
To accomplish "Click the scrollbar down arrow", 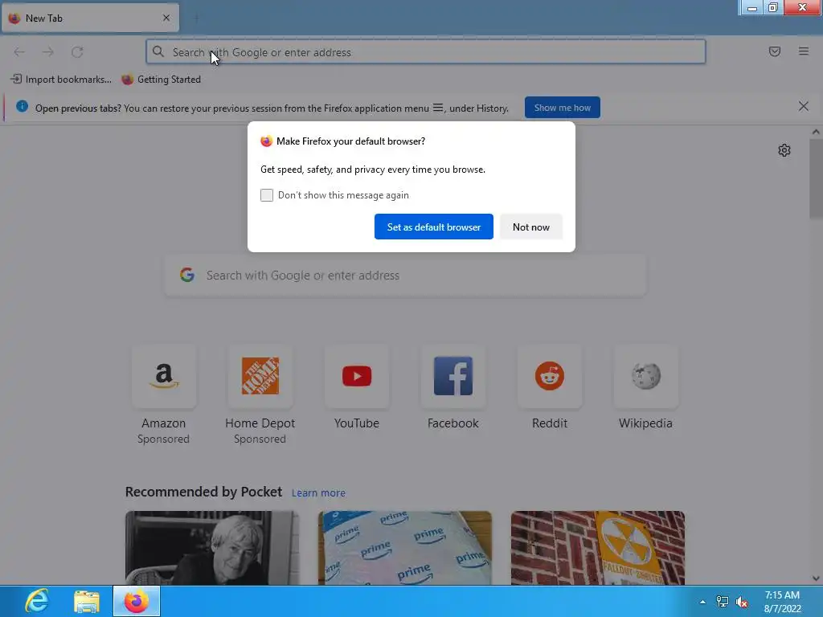I will tap(816, 578).
